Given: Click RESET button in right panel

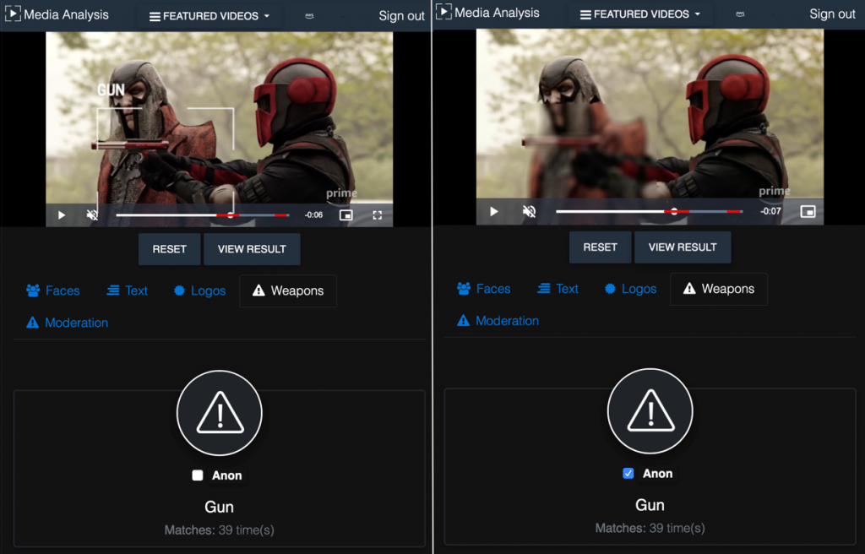Looking at the screenshot, I should coord(601,247).
